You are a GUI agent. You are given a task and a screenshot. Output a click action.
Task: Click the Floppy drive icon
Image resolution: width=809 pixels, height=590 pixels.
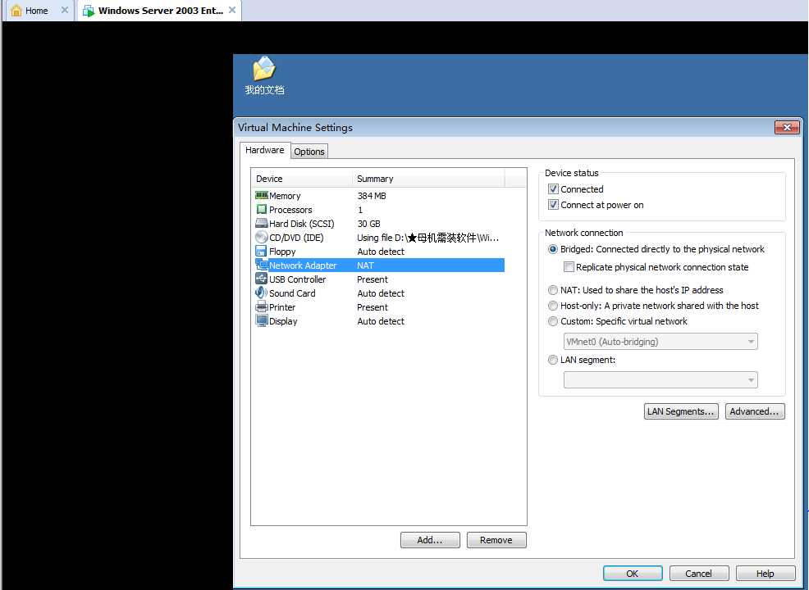[x=262, y=251]
